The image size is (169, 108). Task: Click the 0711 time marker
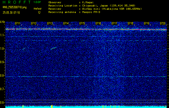[17, 23]
